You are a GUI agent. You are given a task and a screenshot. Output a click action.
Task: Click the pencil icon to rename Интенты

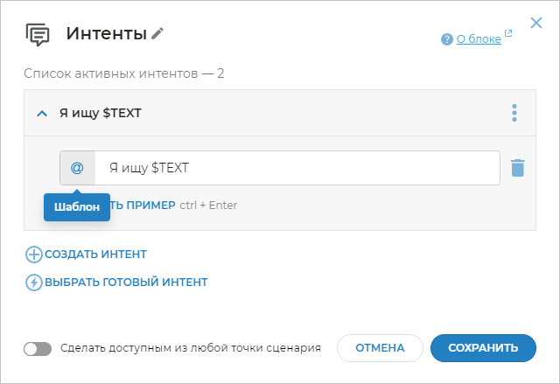pyautogui.click(x=157, y=33)
